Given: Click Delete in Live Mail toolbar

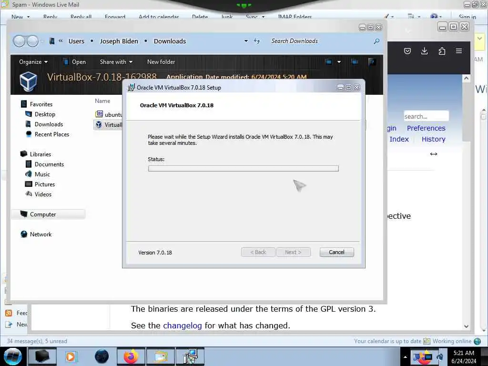Looking at the screenshot, I should (x=200, y=17).
